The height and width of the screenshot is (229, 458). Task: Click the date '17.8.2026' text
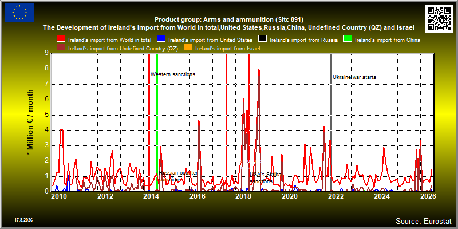tap(23, 220)
